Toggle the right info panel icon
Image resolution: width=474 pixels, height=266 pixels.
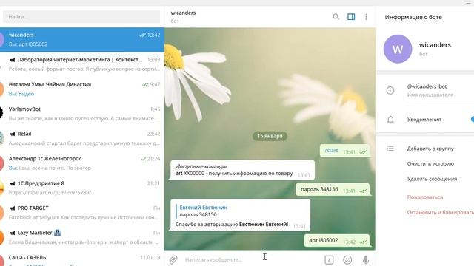point(351,17)
